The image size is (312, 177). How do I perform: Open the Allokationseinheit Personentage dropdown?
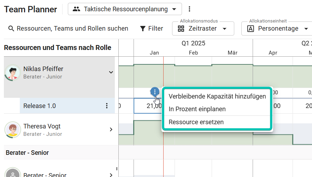point(277,29)
